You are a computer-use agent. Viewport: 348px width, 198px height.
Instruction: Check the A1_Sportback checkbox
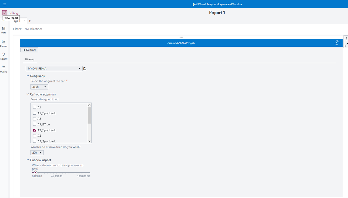34,113
